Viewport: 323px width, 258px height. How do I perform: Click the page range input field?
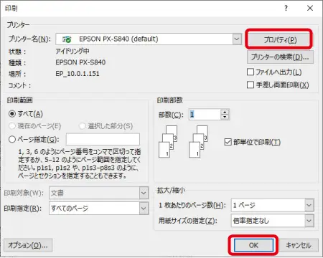click(103, 139)
